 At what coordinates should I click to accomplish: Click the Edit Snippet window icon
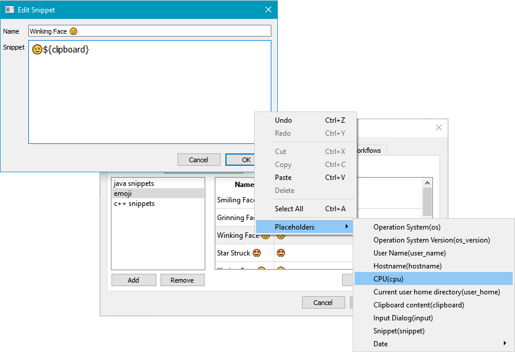9,9
